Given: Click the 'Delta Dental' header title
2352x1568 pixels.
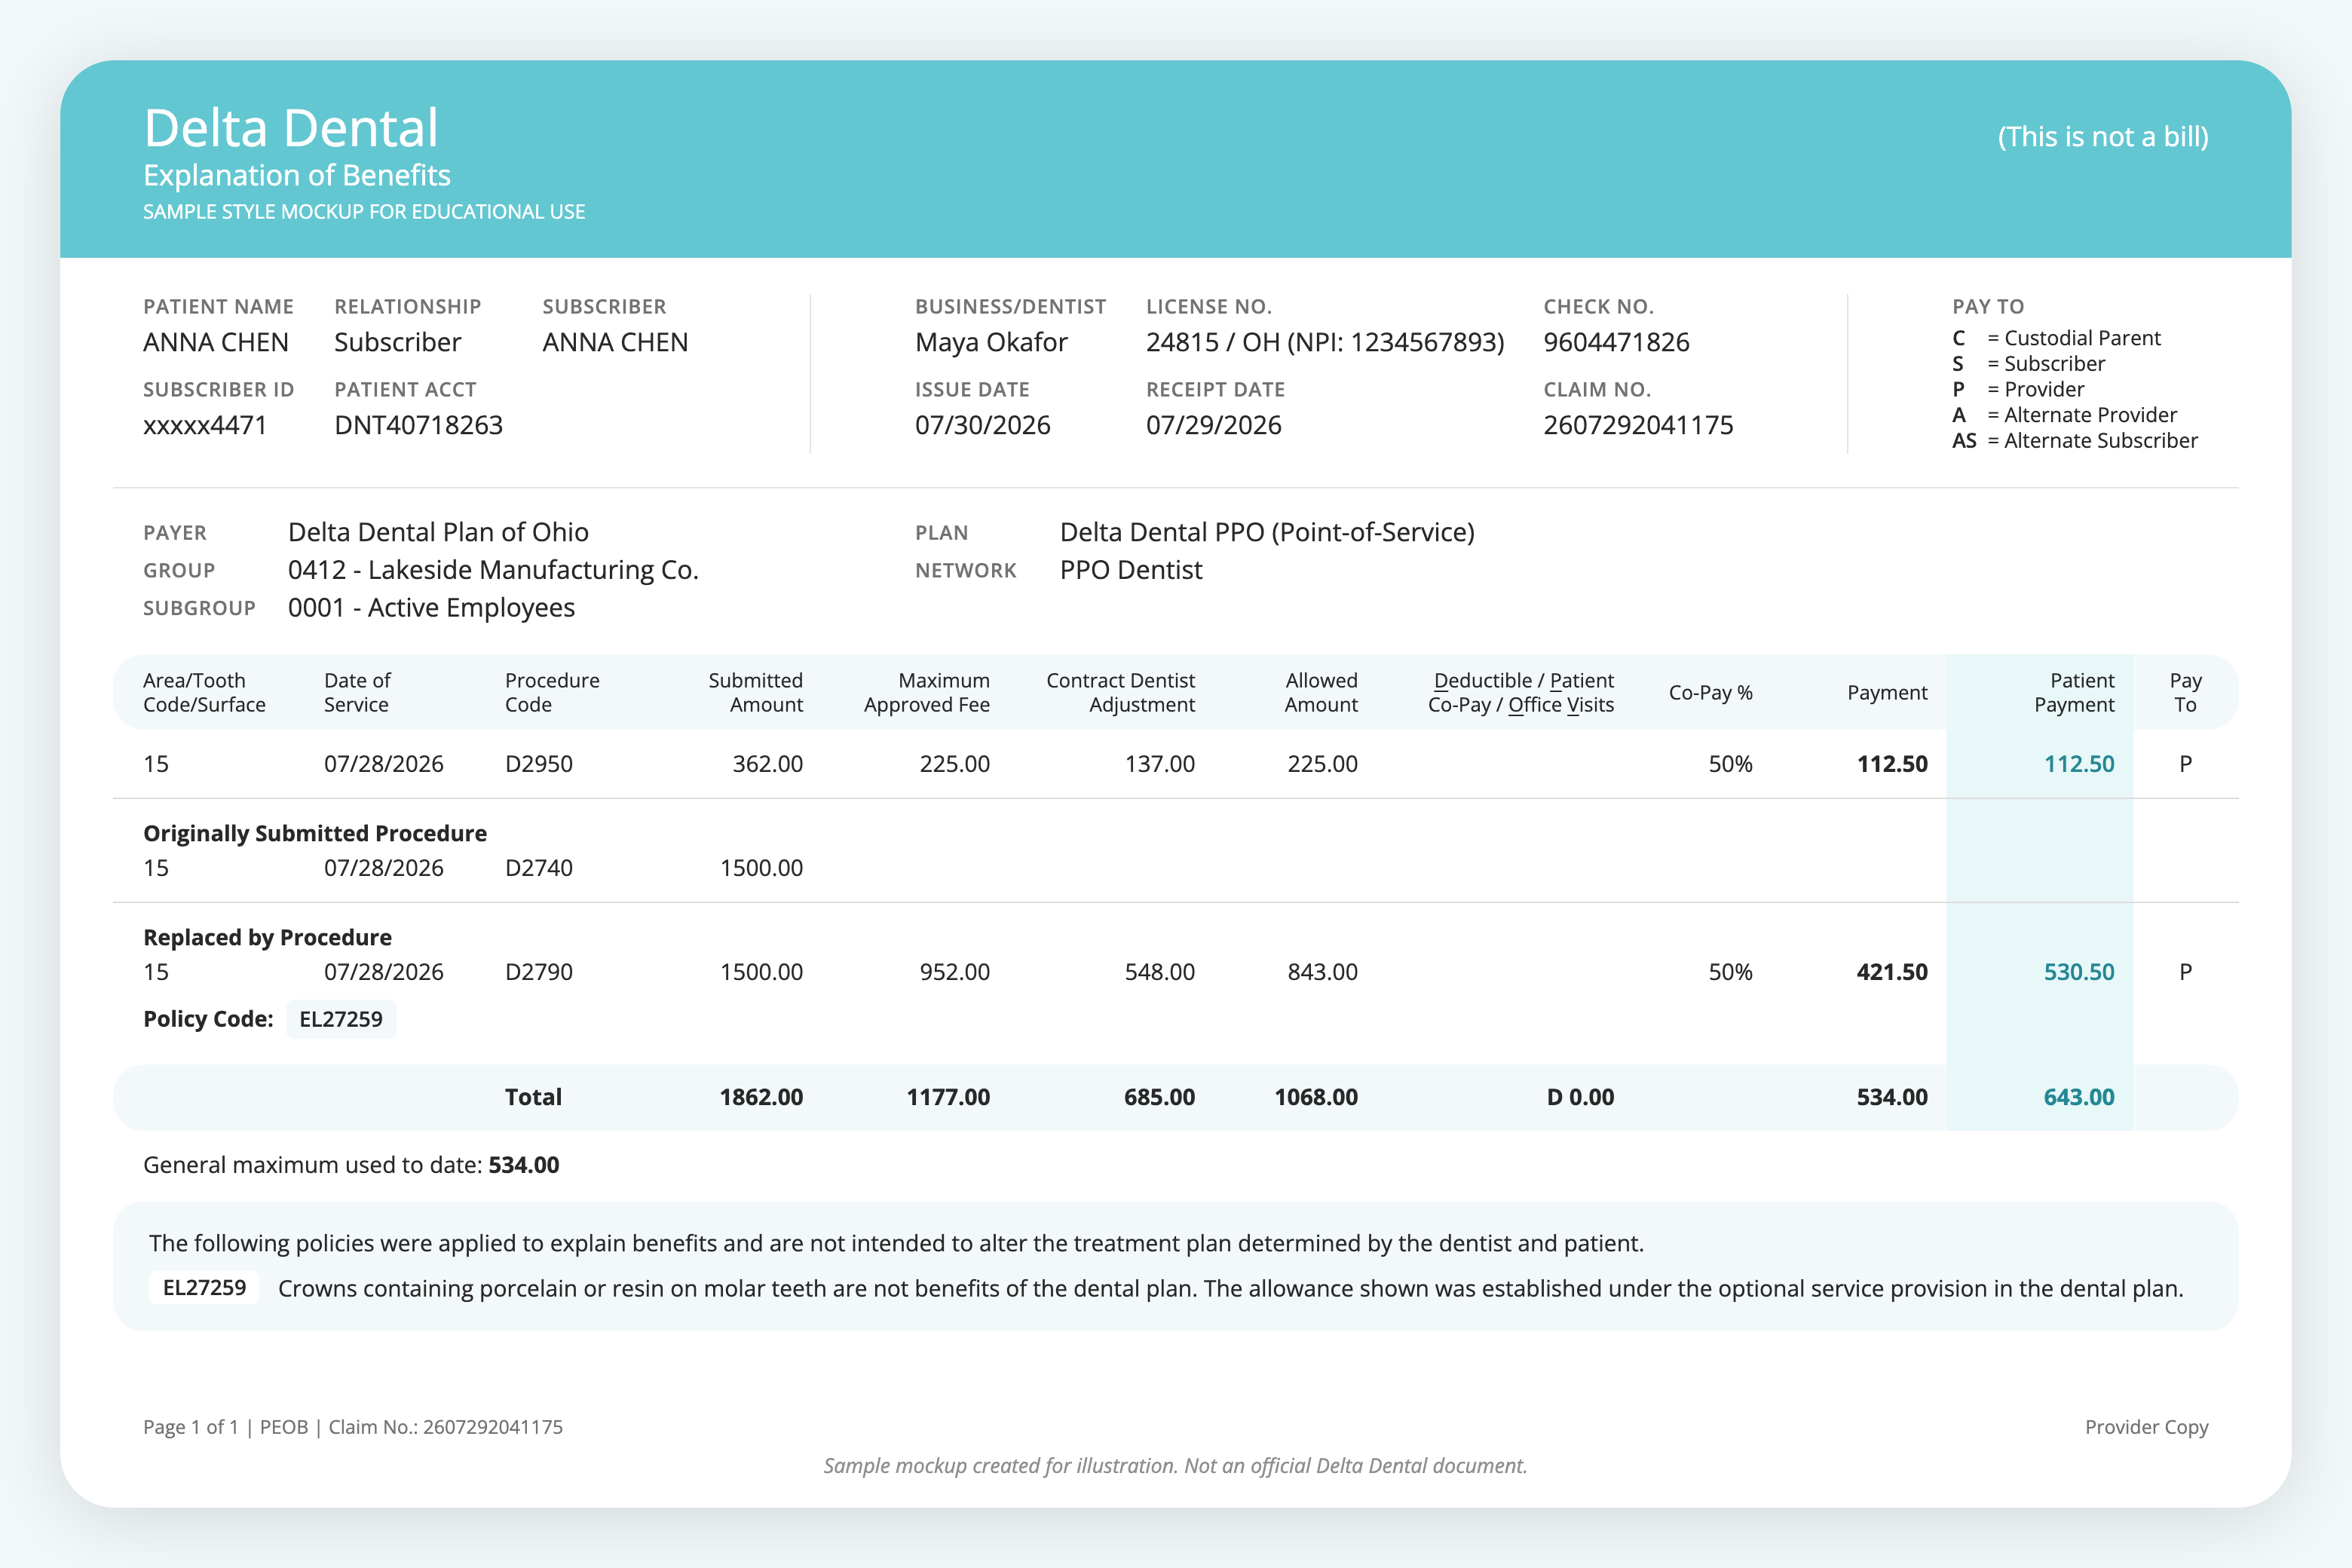Looking at the screenshot, I should tap(291, 128).
